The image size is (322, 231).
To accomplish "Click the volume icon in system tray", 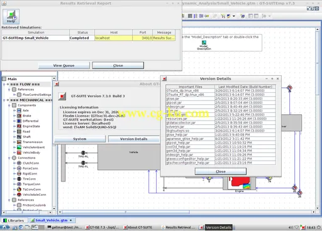I will coord(291,227).
